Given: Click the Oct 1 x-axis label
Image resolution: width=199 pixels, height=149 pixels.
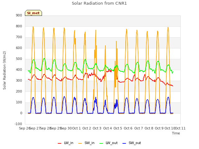Looking at the screenshot, I should [76, 128].
